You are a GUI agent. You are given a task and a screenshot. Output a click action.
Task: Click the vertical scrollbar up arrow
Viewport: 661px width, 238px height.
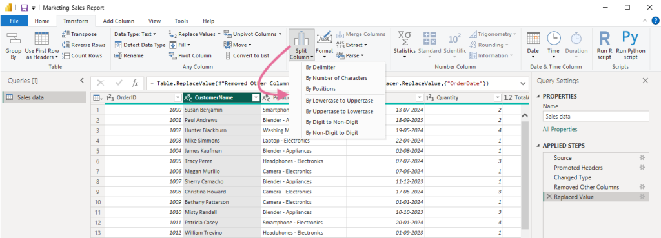(x=525, y=115)
